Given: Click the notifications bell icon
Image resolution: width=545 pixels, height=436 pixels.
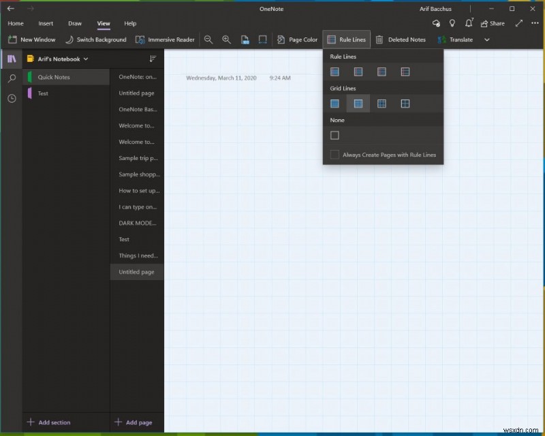Looking at the screenshot, I should (x=469, y=23).
